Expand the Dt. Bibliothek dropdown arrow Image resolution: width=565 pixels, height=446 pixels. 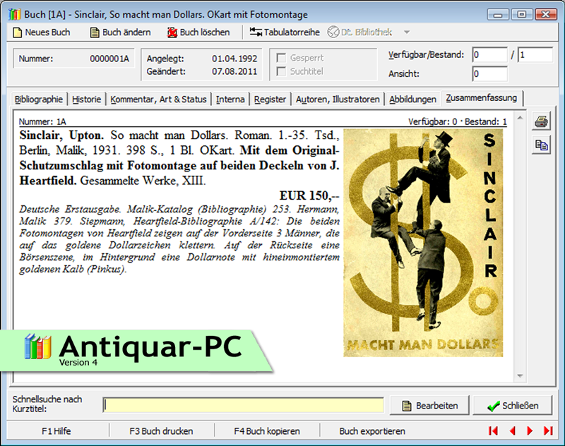[406, 32]
